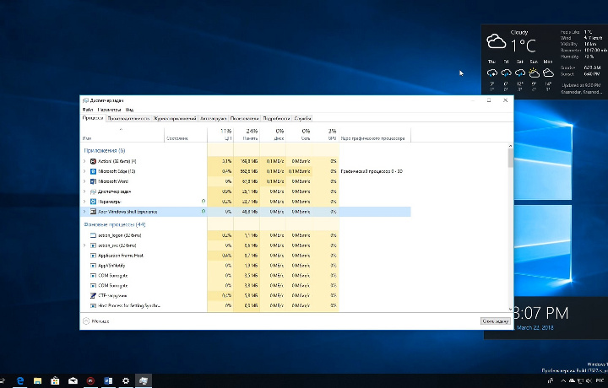
Task: Click the Action! recorder taskbar icon
Action: pyautogui.click(x=90, y=380)
